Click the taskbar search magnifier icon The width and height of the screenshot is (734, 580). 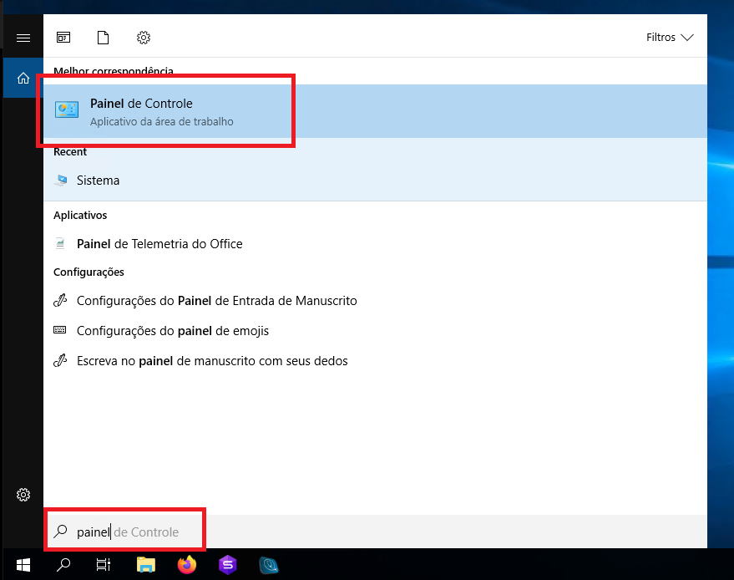tap(63, 565)
